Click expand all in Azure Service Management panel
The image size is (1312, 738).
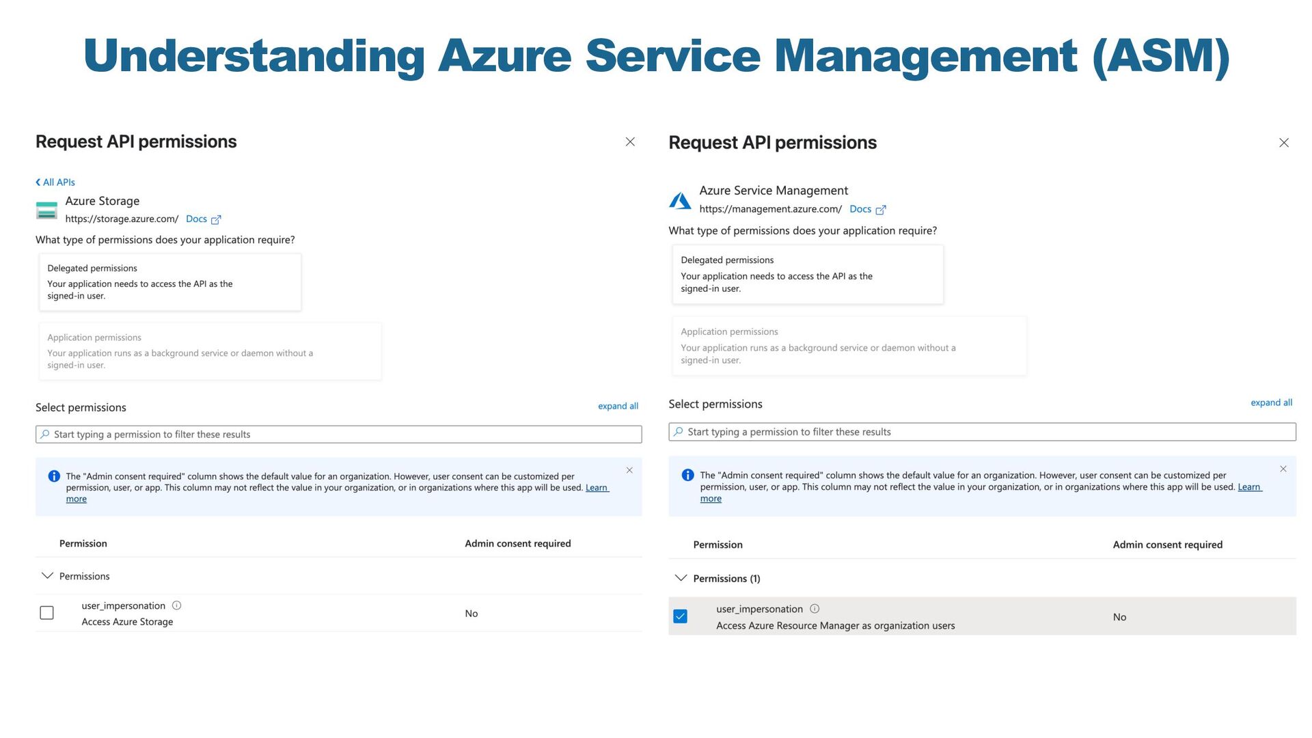pyautogui.click(x=1271, y=402)
